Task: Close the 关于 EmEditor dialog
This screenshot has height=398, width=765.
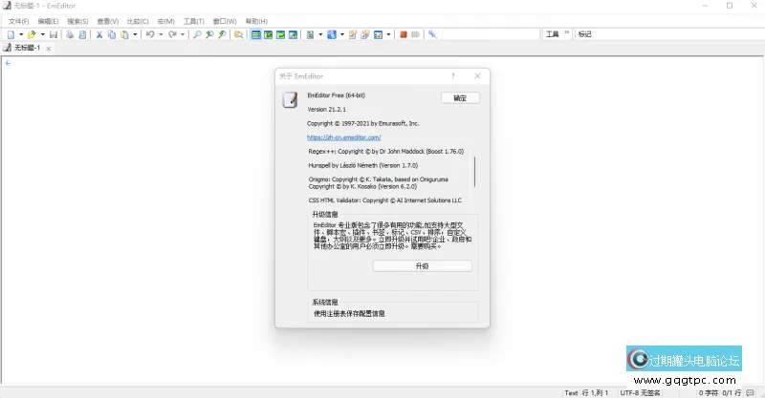Action: pos(477,76)
